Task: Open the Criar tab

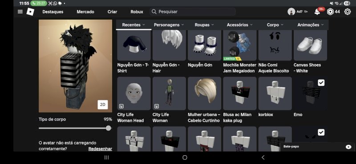Action: [x=113, y=12]
